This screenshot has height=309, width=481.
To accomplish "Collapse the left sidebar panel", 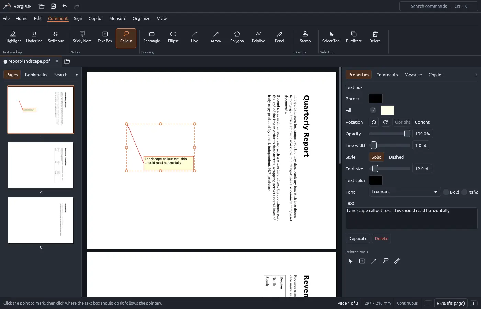I will click(x=77, y=75).
